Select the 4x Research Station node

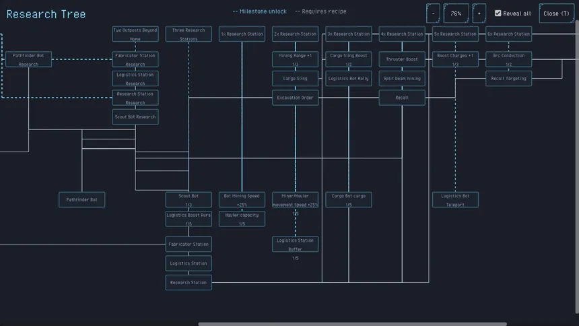click(402, 34)
